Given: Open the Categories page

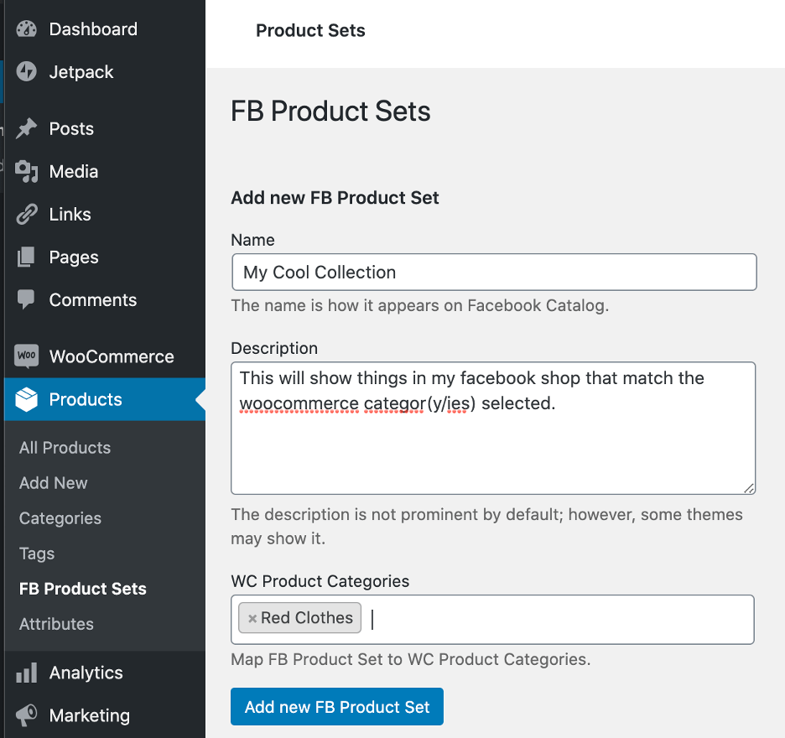Looking at the screenshot, I should [x=60, y=518].
